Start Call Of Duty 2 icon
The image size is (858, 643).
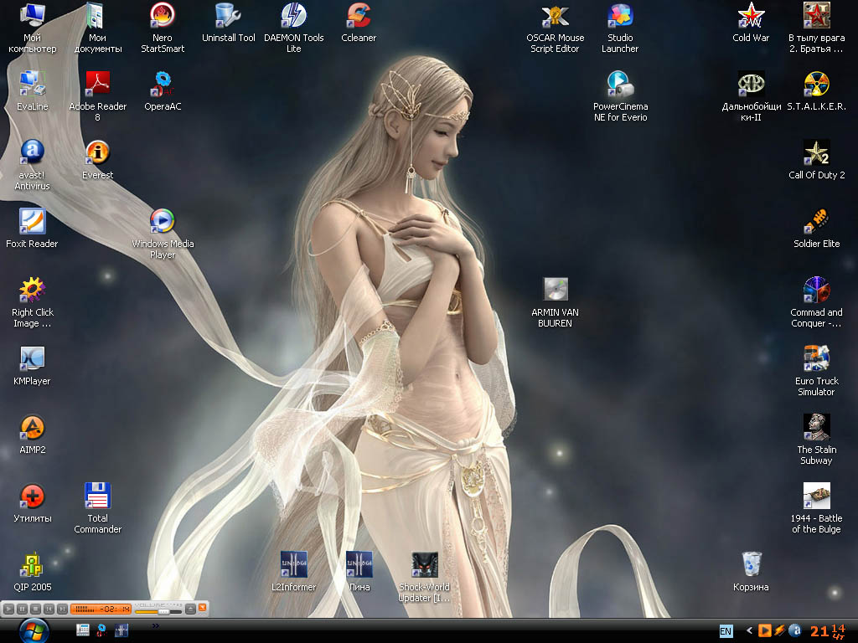point(816,160)
